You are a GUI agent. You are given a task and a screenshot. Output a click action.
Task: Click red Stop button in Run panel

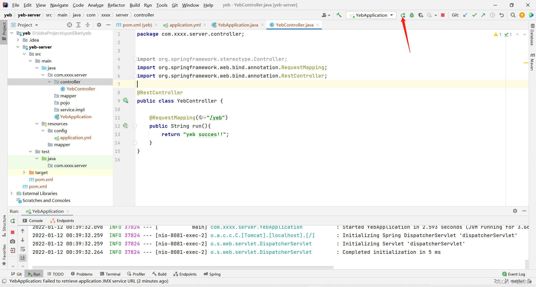click(13, 232)
